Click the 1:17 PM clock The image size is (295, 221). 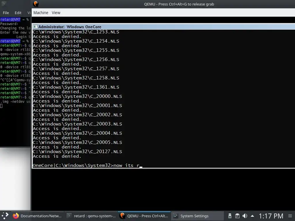click(x=271, y=216)
